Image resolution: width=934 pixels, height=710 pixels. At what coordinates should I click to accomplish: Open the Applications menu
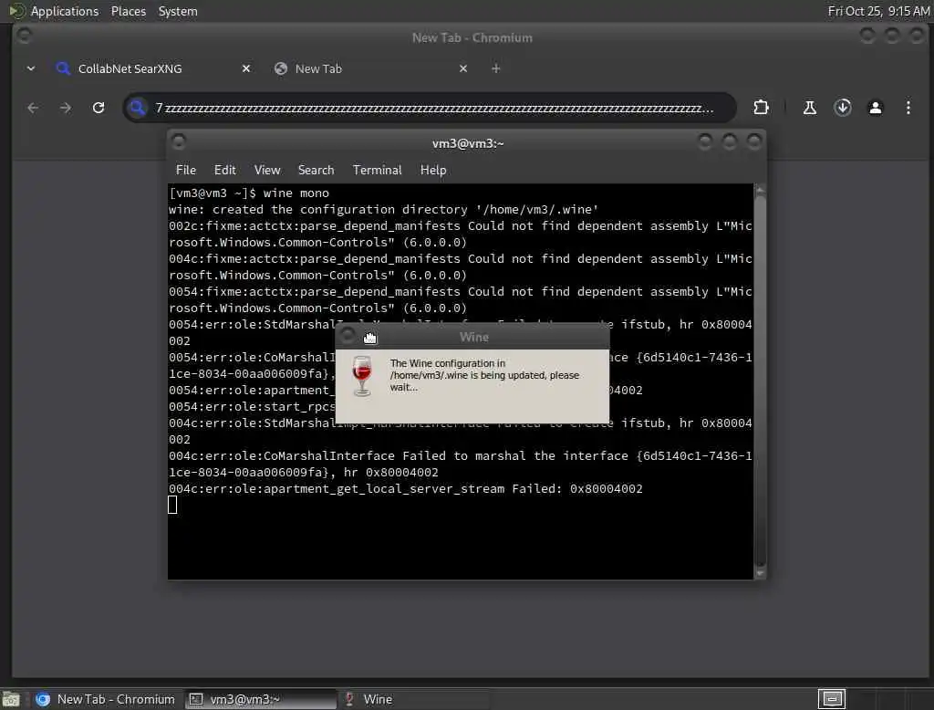[x=65, y=11]
